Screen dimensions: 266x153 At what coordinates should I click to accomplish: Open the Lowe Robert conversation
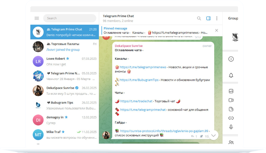(65, 62)
